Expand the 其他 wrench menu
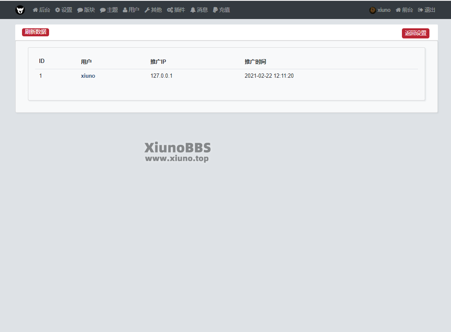The width and height of the screenshot is (451, 332). (x=153, y=10)
